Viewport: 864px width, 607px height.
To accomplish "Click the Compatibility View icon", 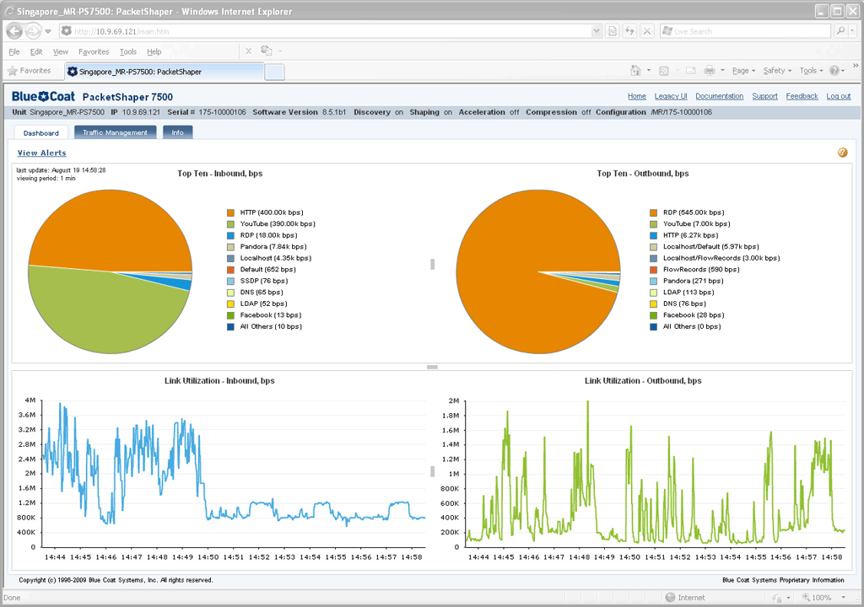I will pyautogui.click(x=613, y=31).
